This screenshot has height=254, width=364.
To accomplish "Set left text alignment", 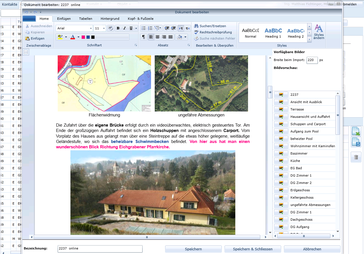I will 151,37.
